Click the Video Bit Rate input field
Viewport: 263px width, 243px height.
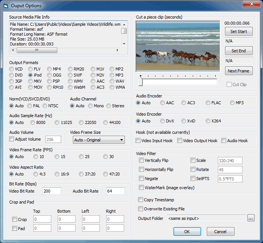[x=52, y=191]
